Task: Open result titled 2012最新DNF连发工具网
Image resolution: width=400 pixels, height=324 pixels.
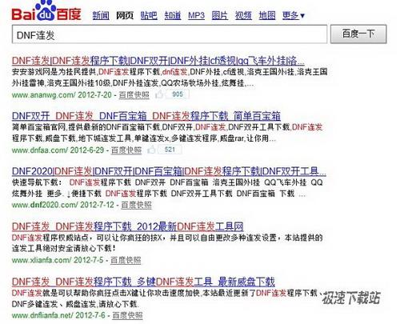Action: (128, 226)
